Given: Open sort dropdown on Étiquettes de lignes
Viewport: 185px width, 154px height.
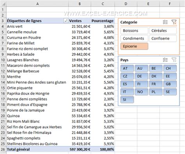Looking at the screenshot, I should tap(66, 21).
